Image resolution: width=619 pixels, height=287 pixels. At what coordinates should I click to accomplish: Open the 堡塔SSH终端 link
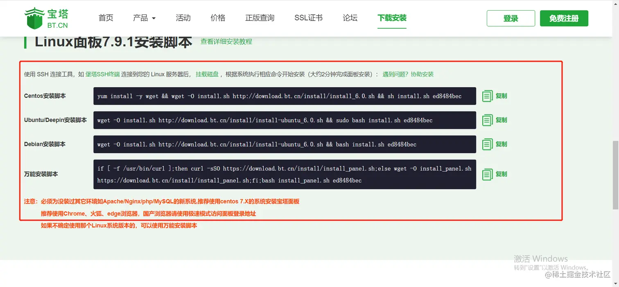point(102,74)
